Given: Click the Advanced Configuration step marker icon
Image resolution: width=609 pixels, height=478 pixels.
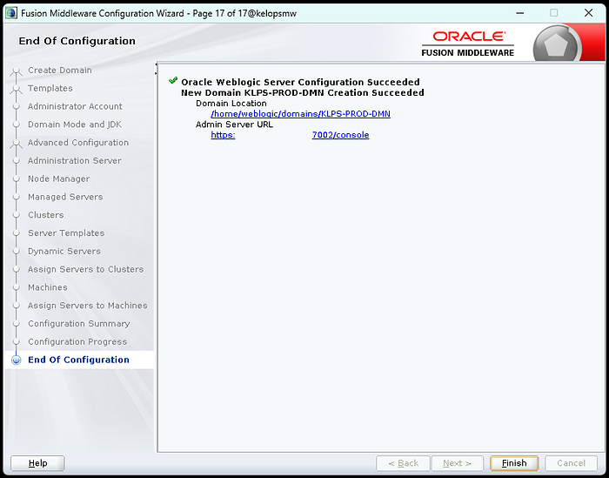Looking at the screenshot, I should coord(16,143).
